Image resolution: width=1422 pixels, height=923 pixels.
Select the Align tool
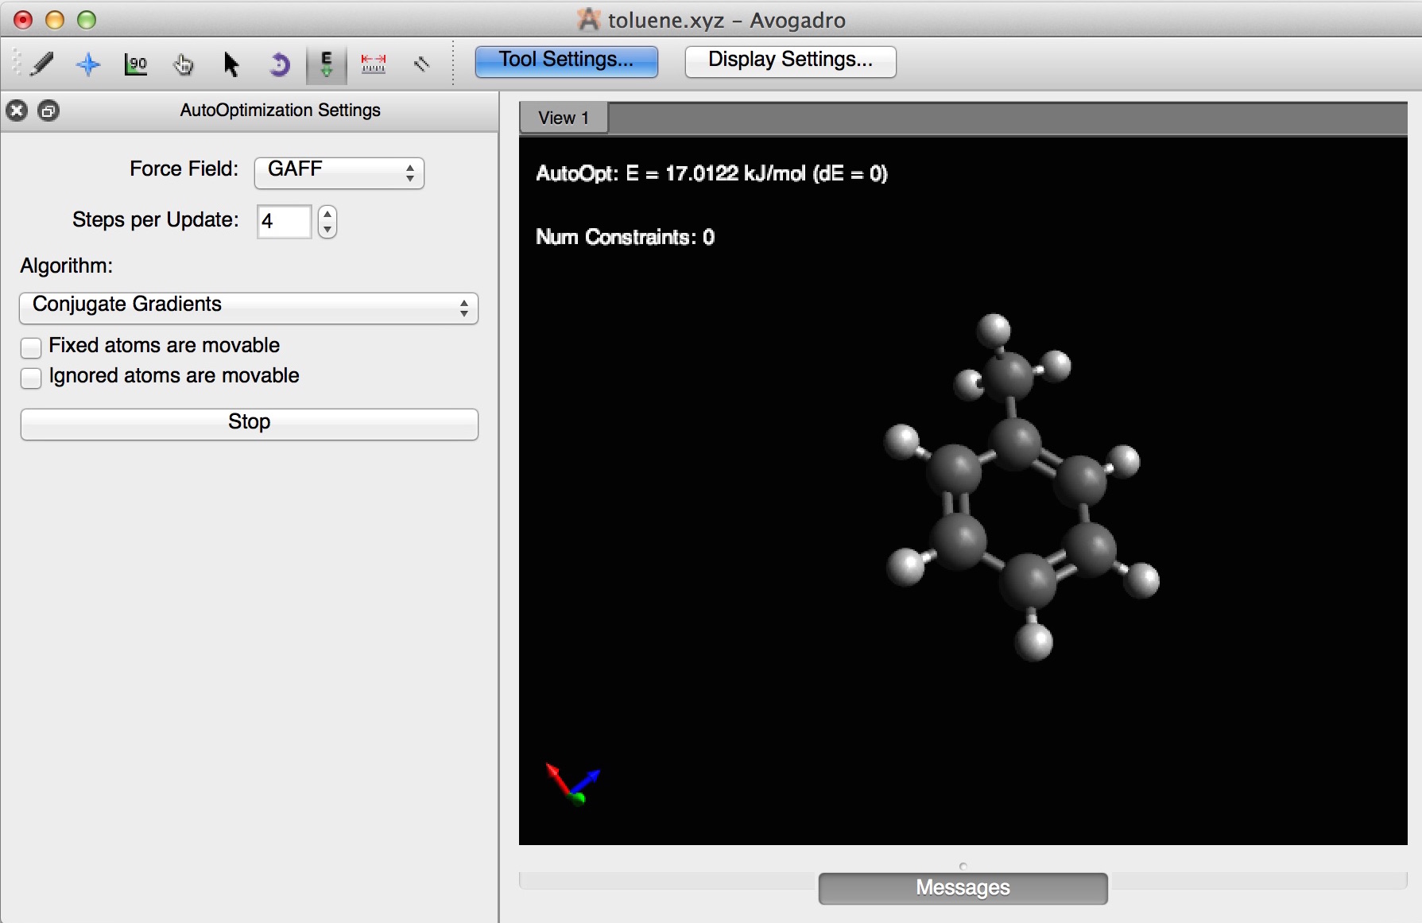tap(421, 64)
